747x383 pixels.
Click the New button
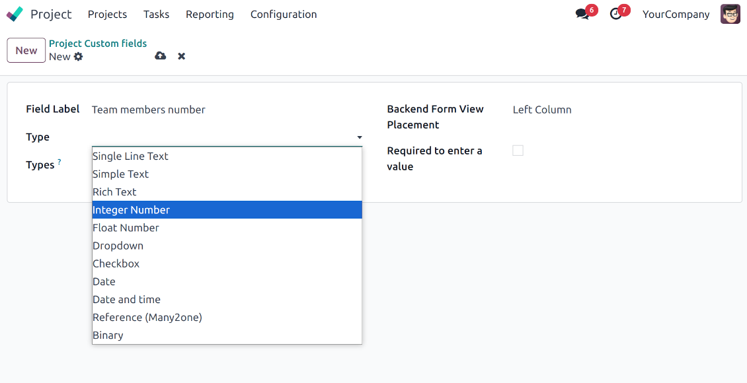(26, 50)
